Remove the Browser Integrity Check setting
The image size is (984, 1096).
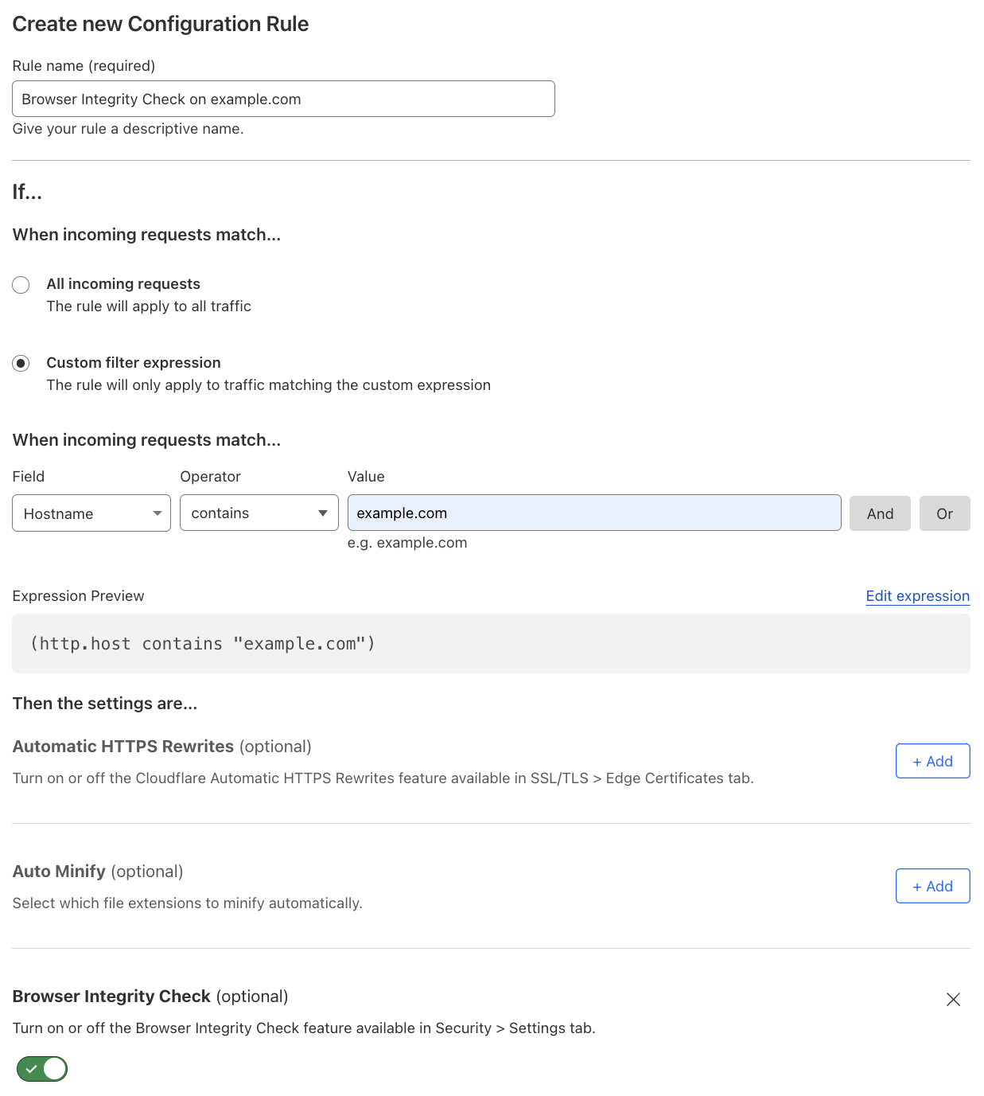click(x=953, y=999)
